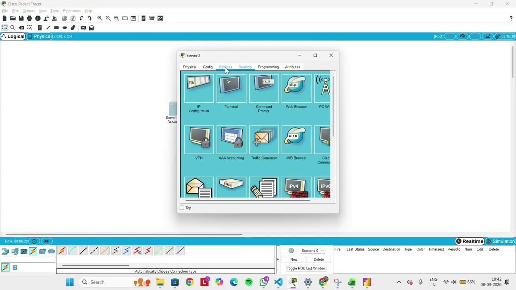This screenshot has height=290, width=516.
Task: Switch to the Logical workspace view
Action: tap(13, 37)
